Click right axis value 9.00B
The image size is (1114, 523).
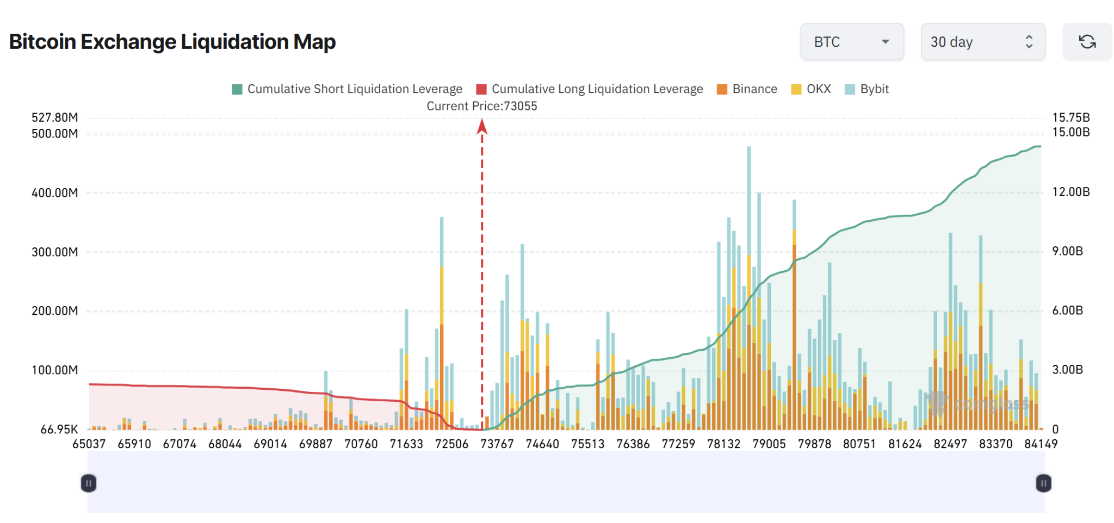[x=1068, y=251]
